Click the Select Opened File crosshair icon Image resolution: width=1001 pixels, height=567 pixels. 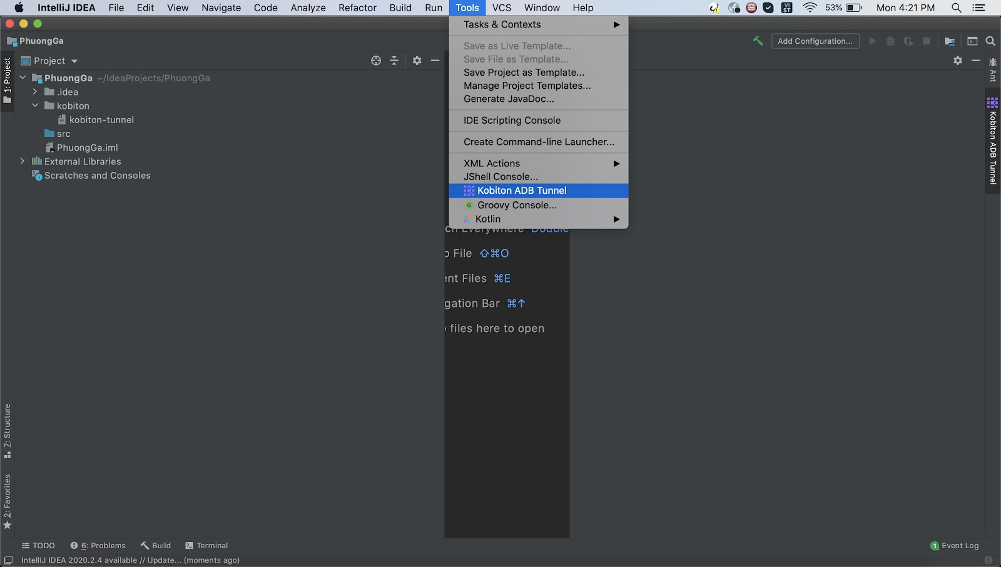coord(375,61)
